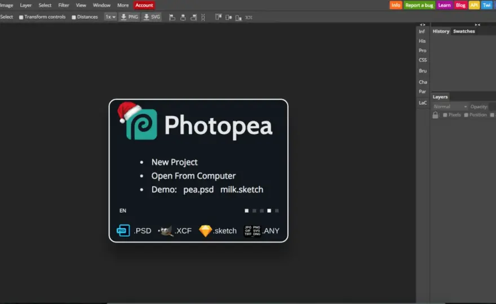Viewport: 496px width, 304px height.
Task: Toggle the Distances checkbox
Action: point(74,17)
